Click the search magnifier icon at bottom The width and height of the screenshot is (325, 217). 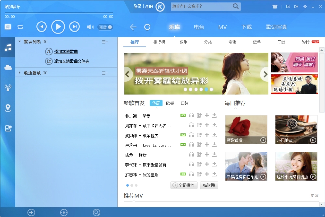(x=96, y=212)
